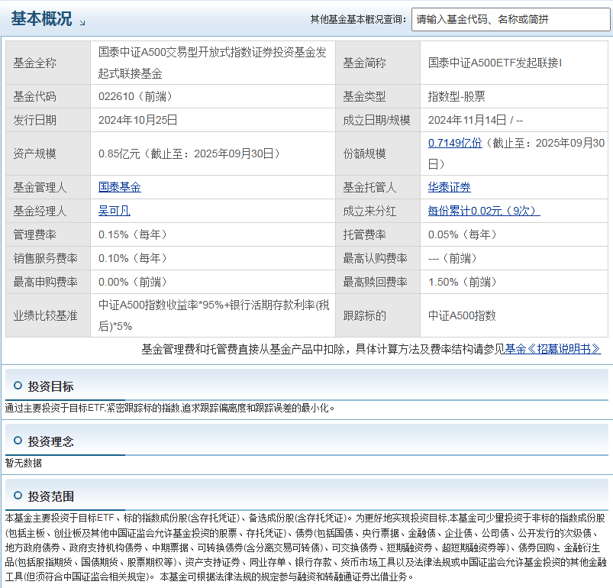Open the 0.7149亿份 share scale link
This screenshot has height=588, width=613.
(455, 143)
